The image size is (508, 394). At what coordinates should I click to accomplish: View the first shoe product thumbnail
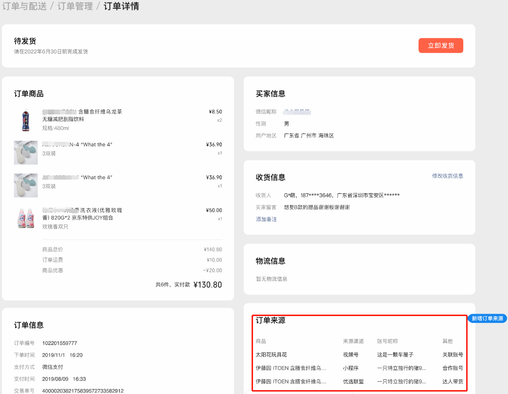point(25,152)
